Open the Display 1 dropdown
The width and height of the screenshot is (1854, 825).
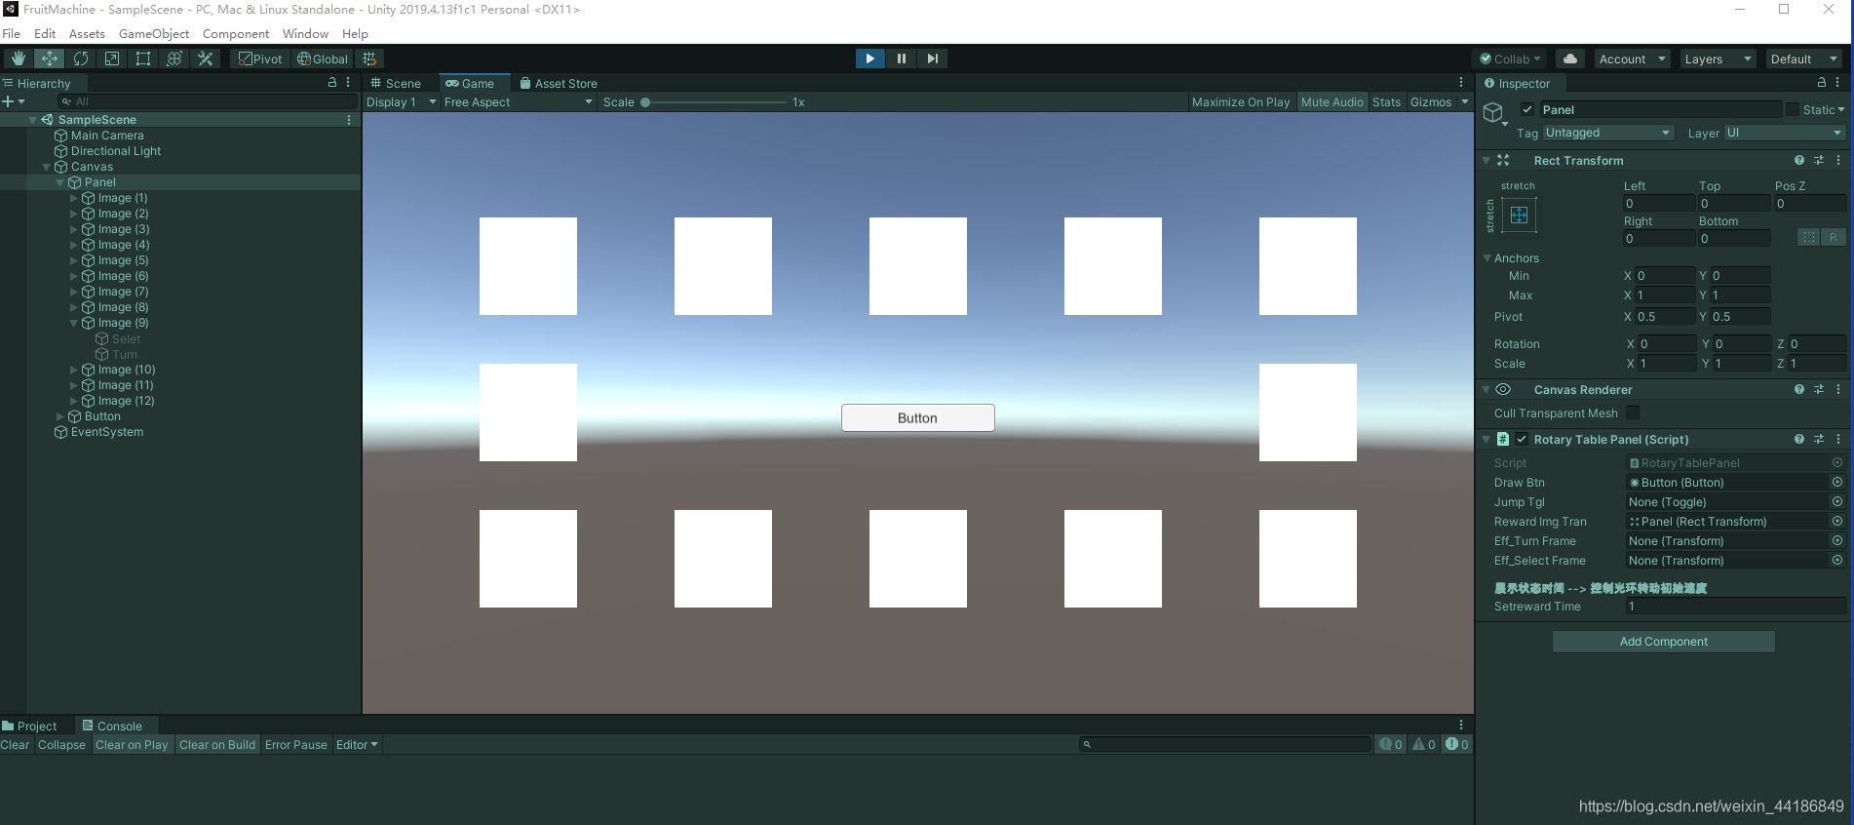(401, 101)
